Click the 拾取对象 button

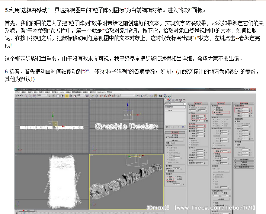(175, 140)
